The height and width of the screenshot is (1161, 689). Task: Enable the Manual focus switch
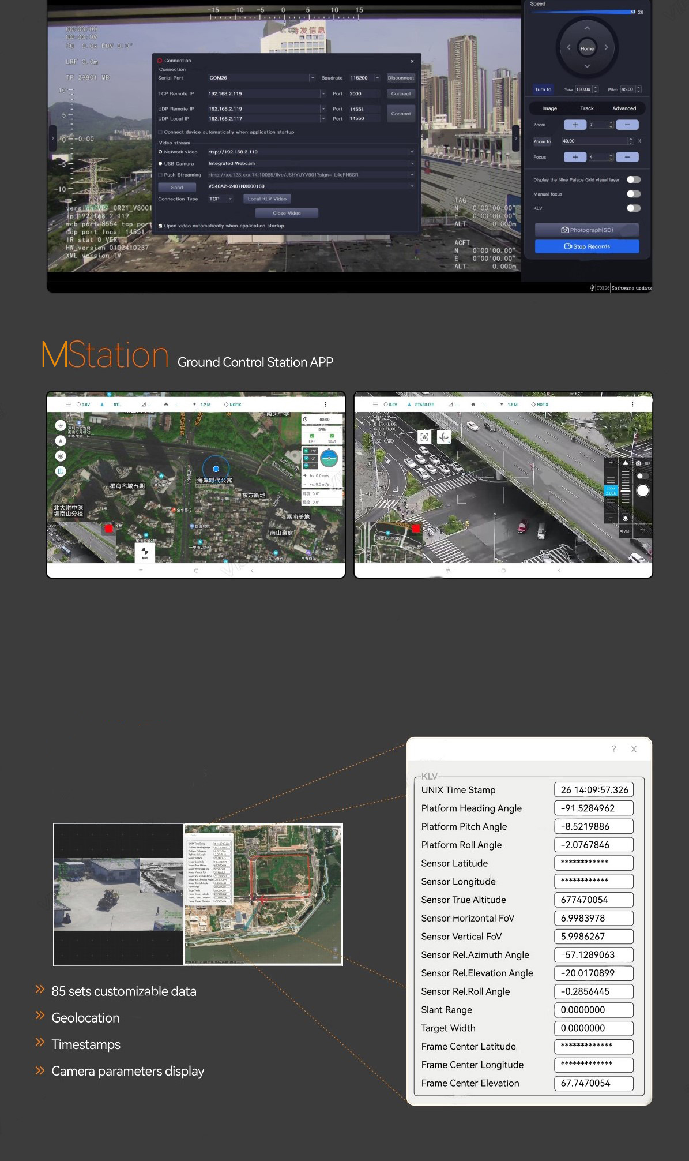634,194
